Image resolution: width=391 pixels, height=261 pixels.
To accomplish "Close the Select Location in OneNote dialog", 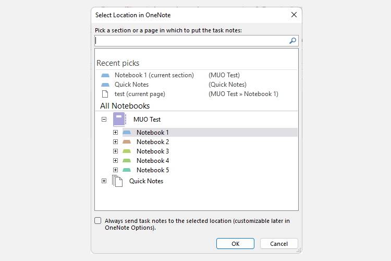I will tap(294, 15).
